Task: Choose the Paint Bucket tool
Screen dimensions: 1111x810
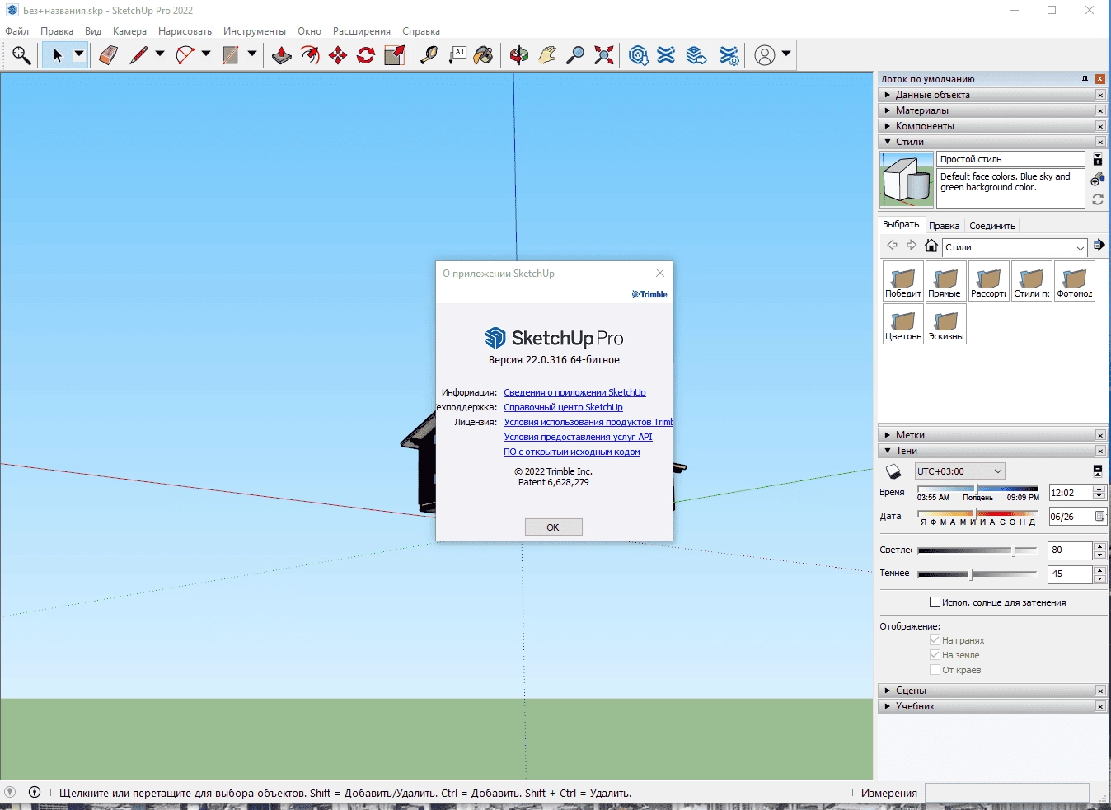Action: 484,55
